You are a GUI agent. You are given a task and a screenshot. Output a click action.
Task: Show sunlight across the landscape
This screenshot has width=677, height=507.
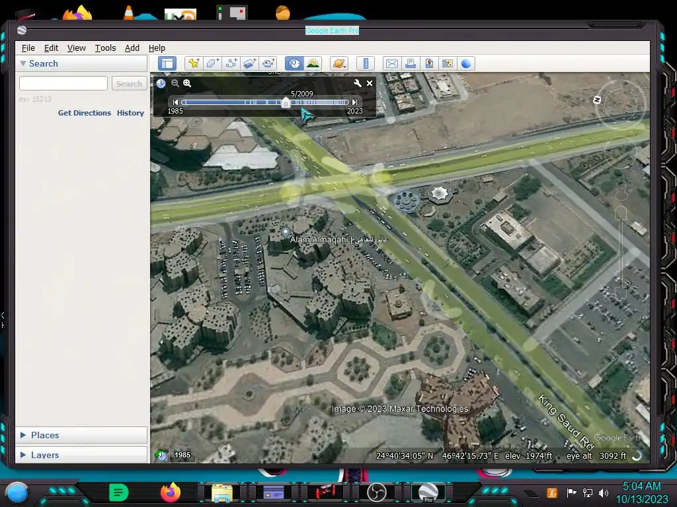(x=313, y=63)
